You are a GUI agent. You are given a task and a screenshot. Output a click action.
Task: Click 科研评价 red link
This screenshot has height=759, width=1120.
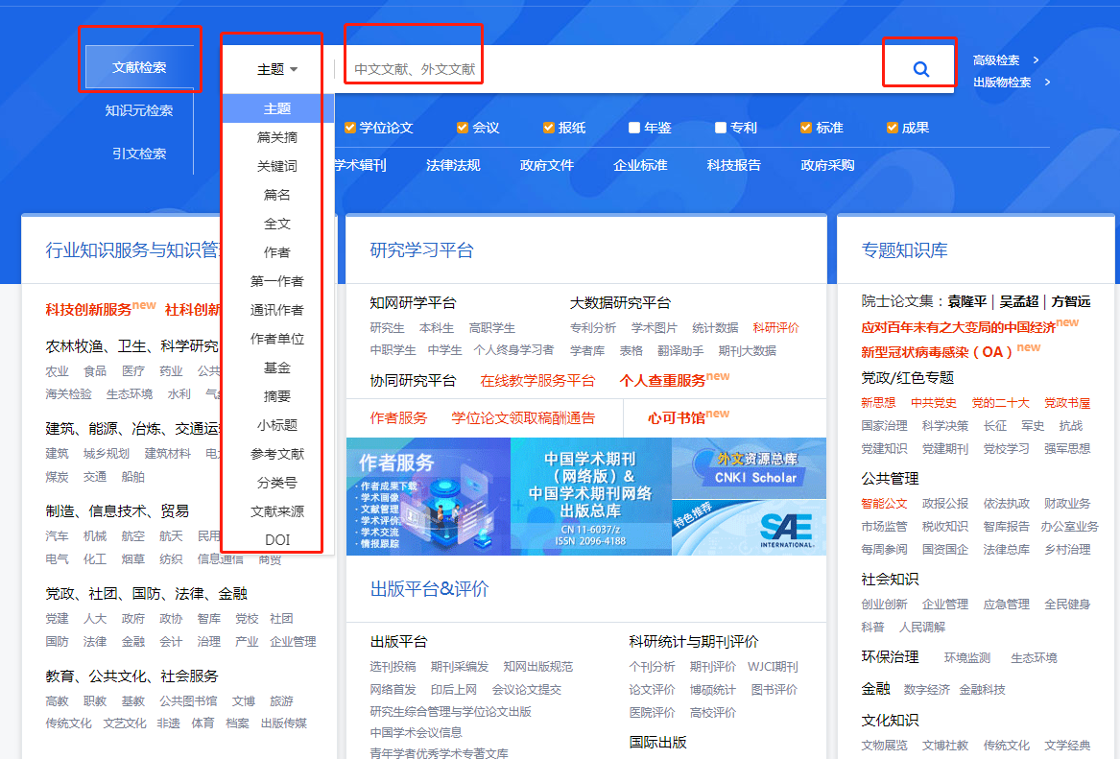[x=775, y=328]
